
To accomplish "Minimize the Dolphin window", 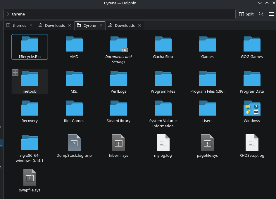I will (x=260, y=3).
